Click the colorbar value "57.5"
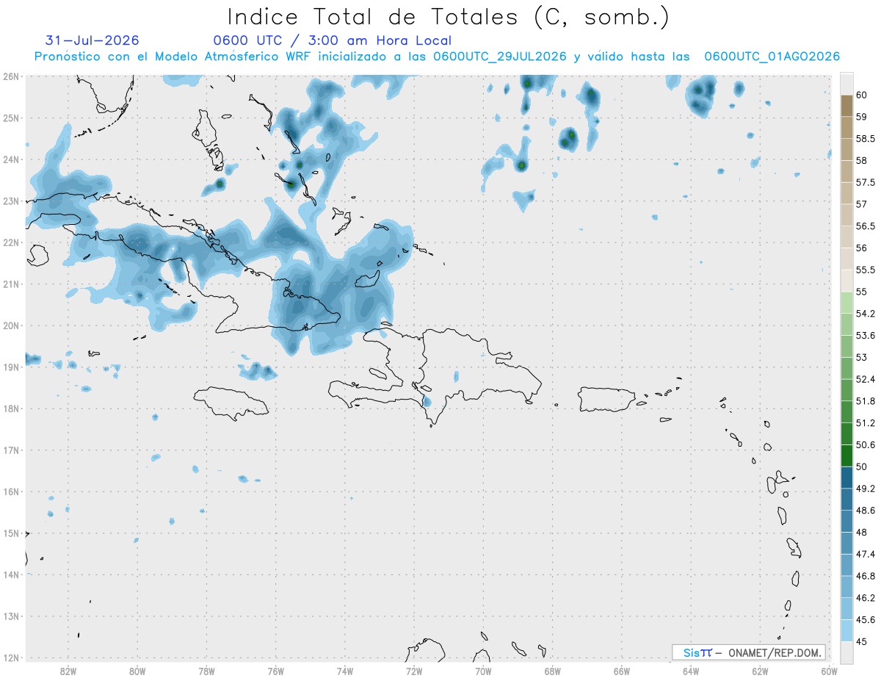 (x=866, y=182)
